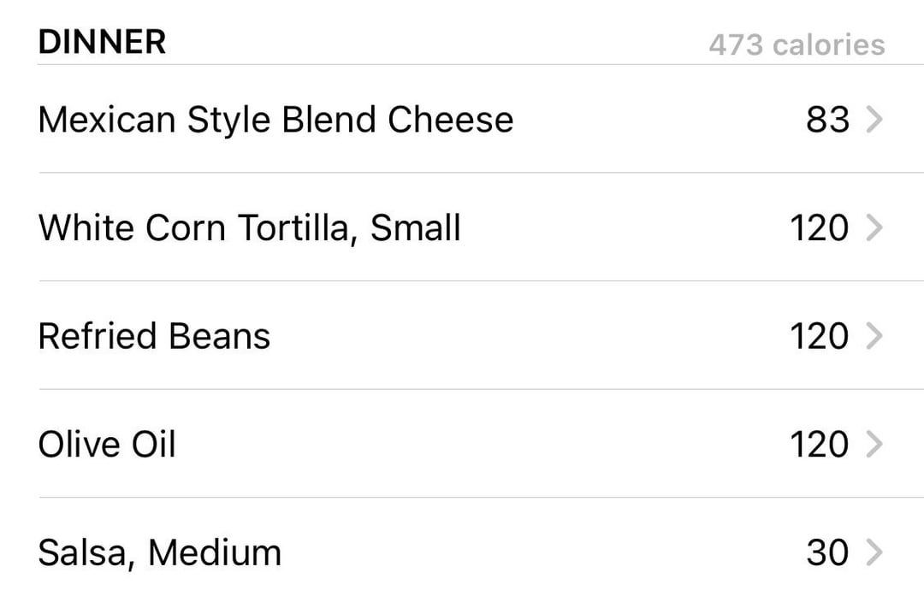Open chevron for Mexican Style Blend Cheese
This screenshot has height=602, width=924.
point(874,120)
